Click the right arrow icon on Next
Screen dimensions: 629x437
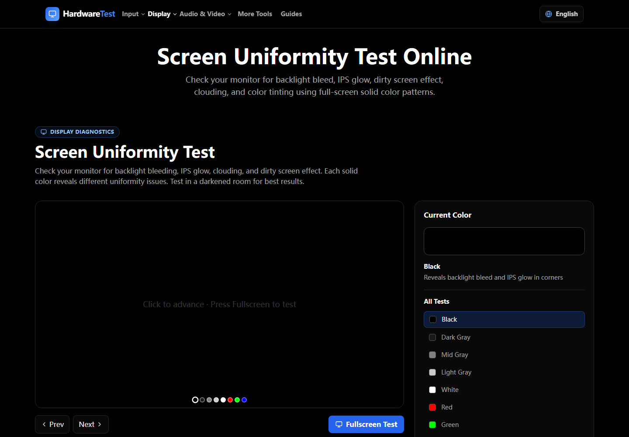[100, 424]
